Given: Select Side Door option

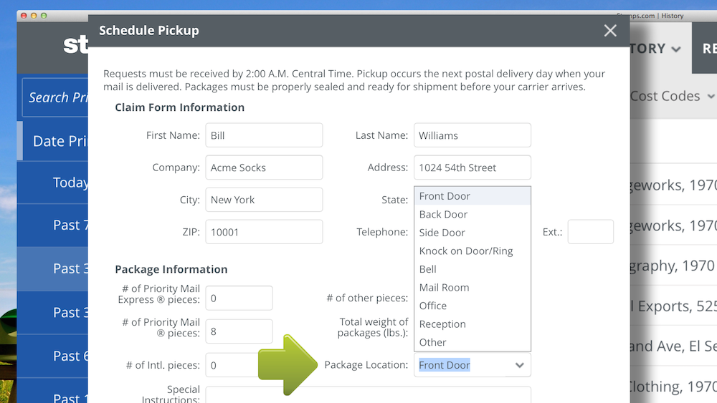Looking at the screenshot, I should point(442,233).
